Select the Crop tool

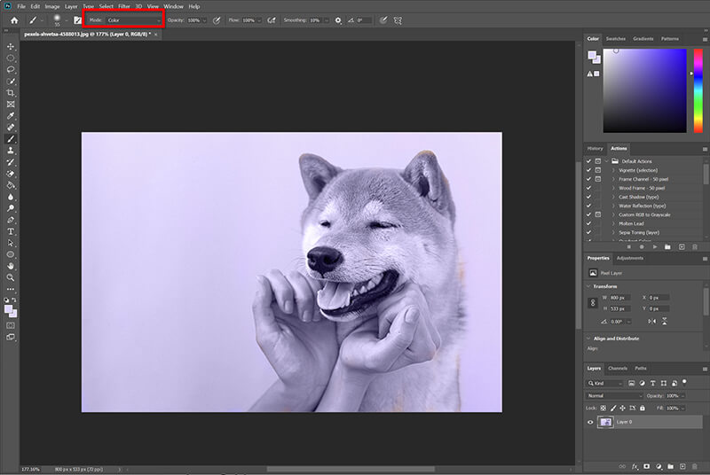click(x=11, y=93)
